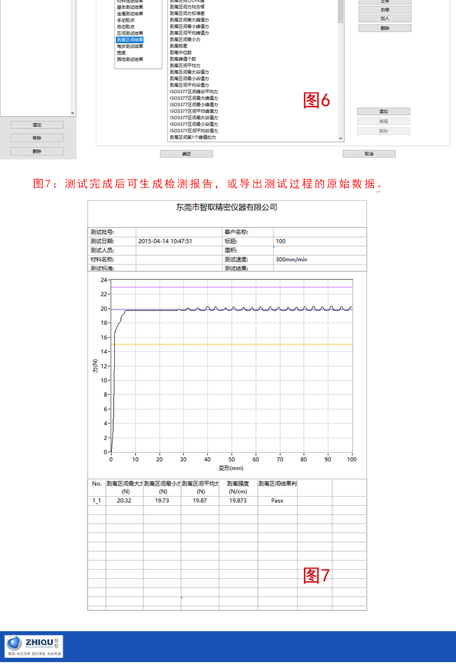Screen dimensions: 456x667
Task: Select 剥离区间结果 in the category list
Action: click(130, 40)
